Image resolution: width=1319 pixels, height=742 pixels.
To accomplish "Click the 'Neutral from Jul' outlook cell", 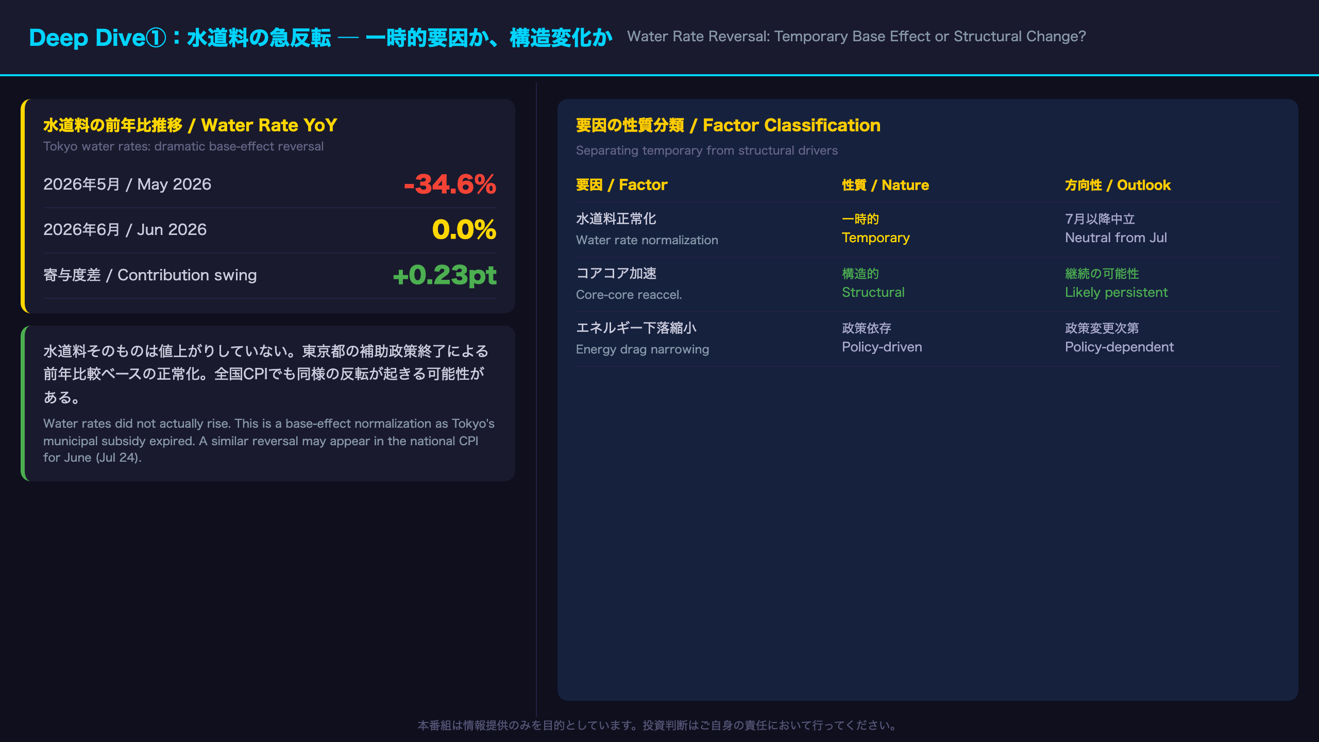I will coord(1116,228).
